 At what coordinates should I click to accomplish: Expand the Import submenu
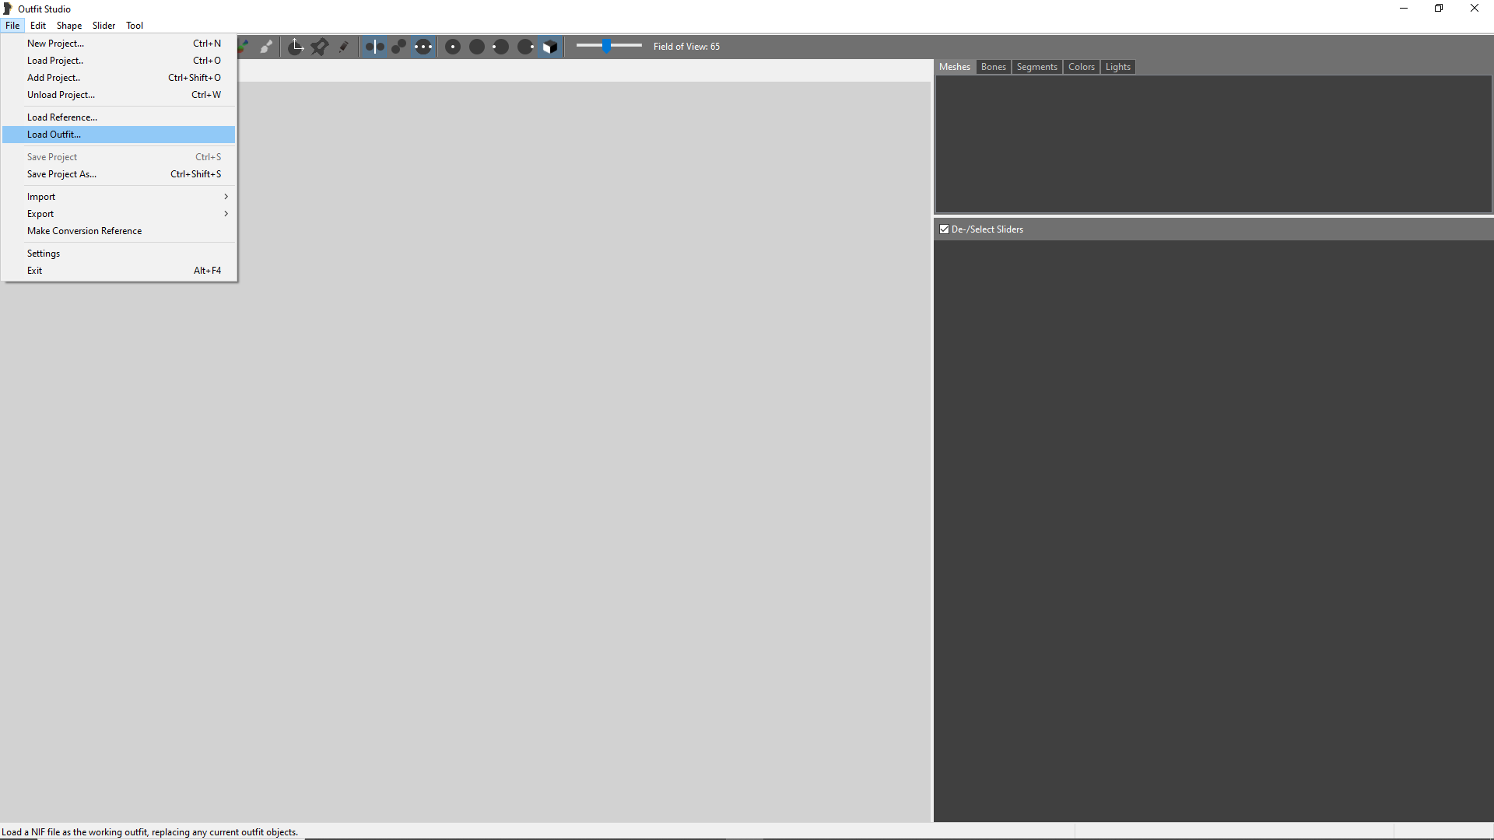click(x=119, y=197)
